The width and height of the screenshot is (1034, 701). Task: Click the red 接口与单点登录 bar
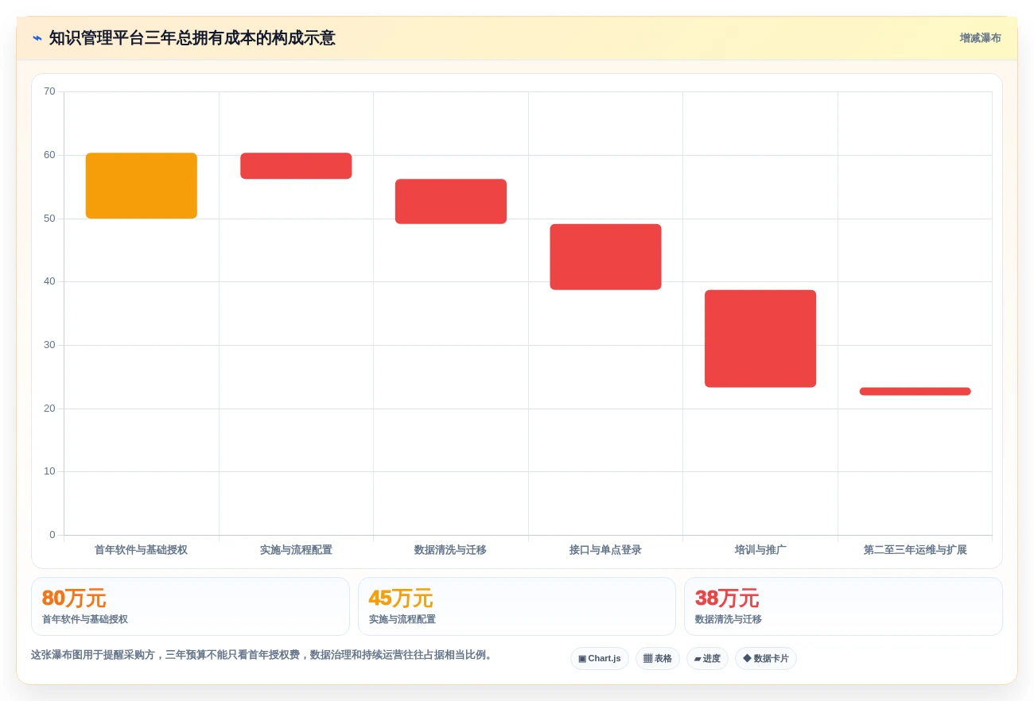pyautogui.click(x=605, y=257)
